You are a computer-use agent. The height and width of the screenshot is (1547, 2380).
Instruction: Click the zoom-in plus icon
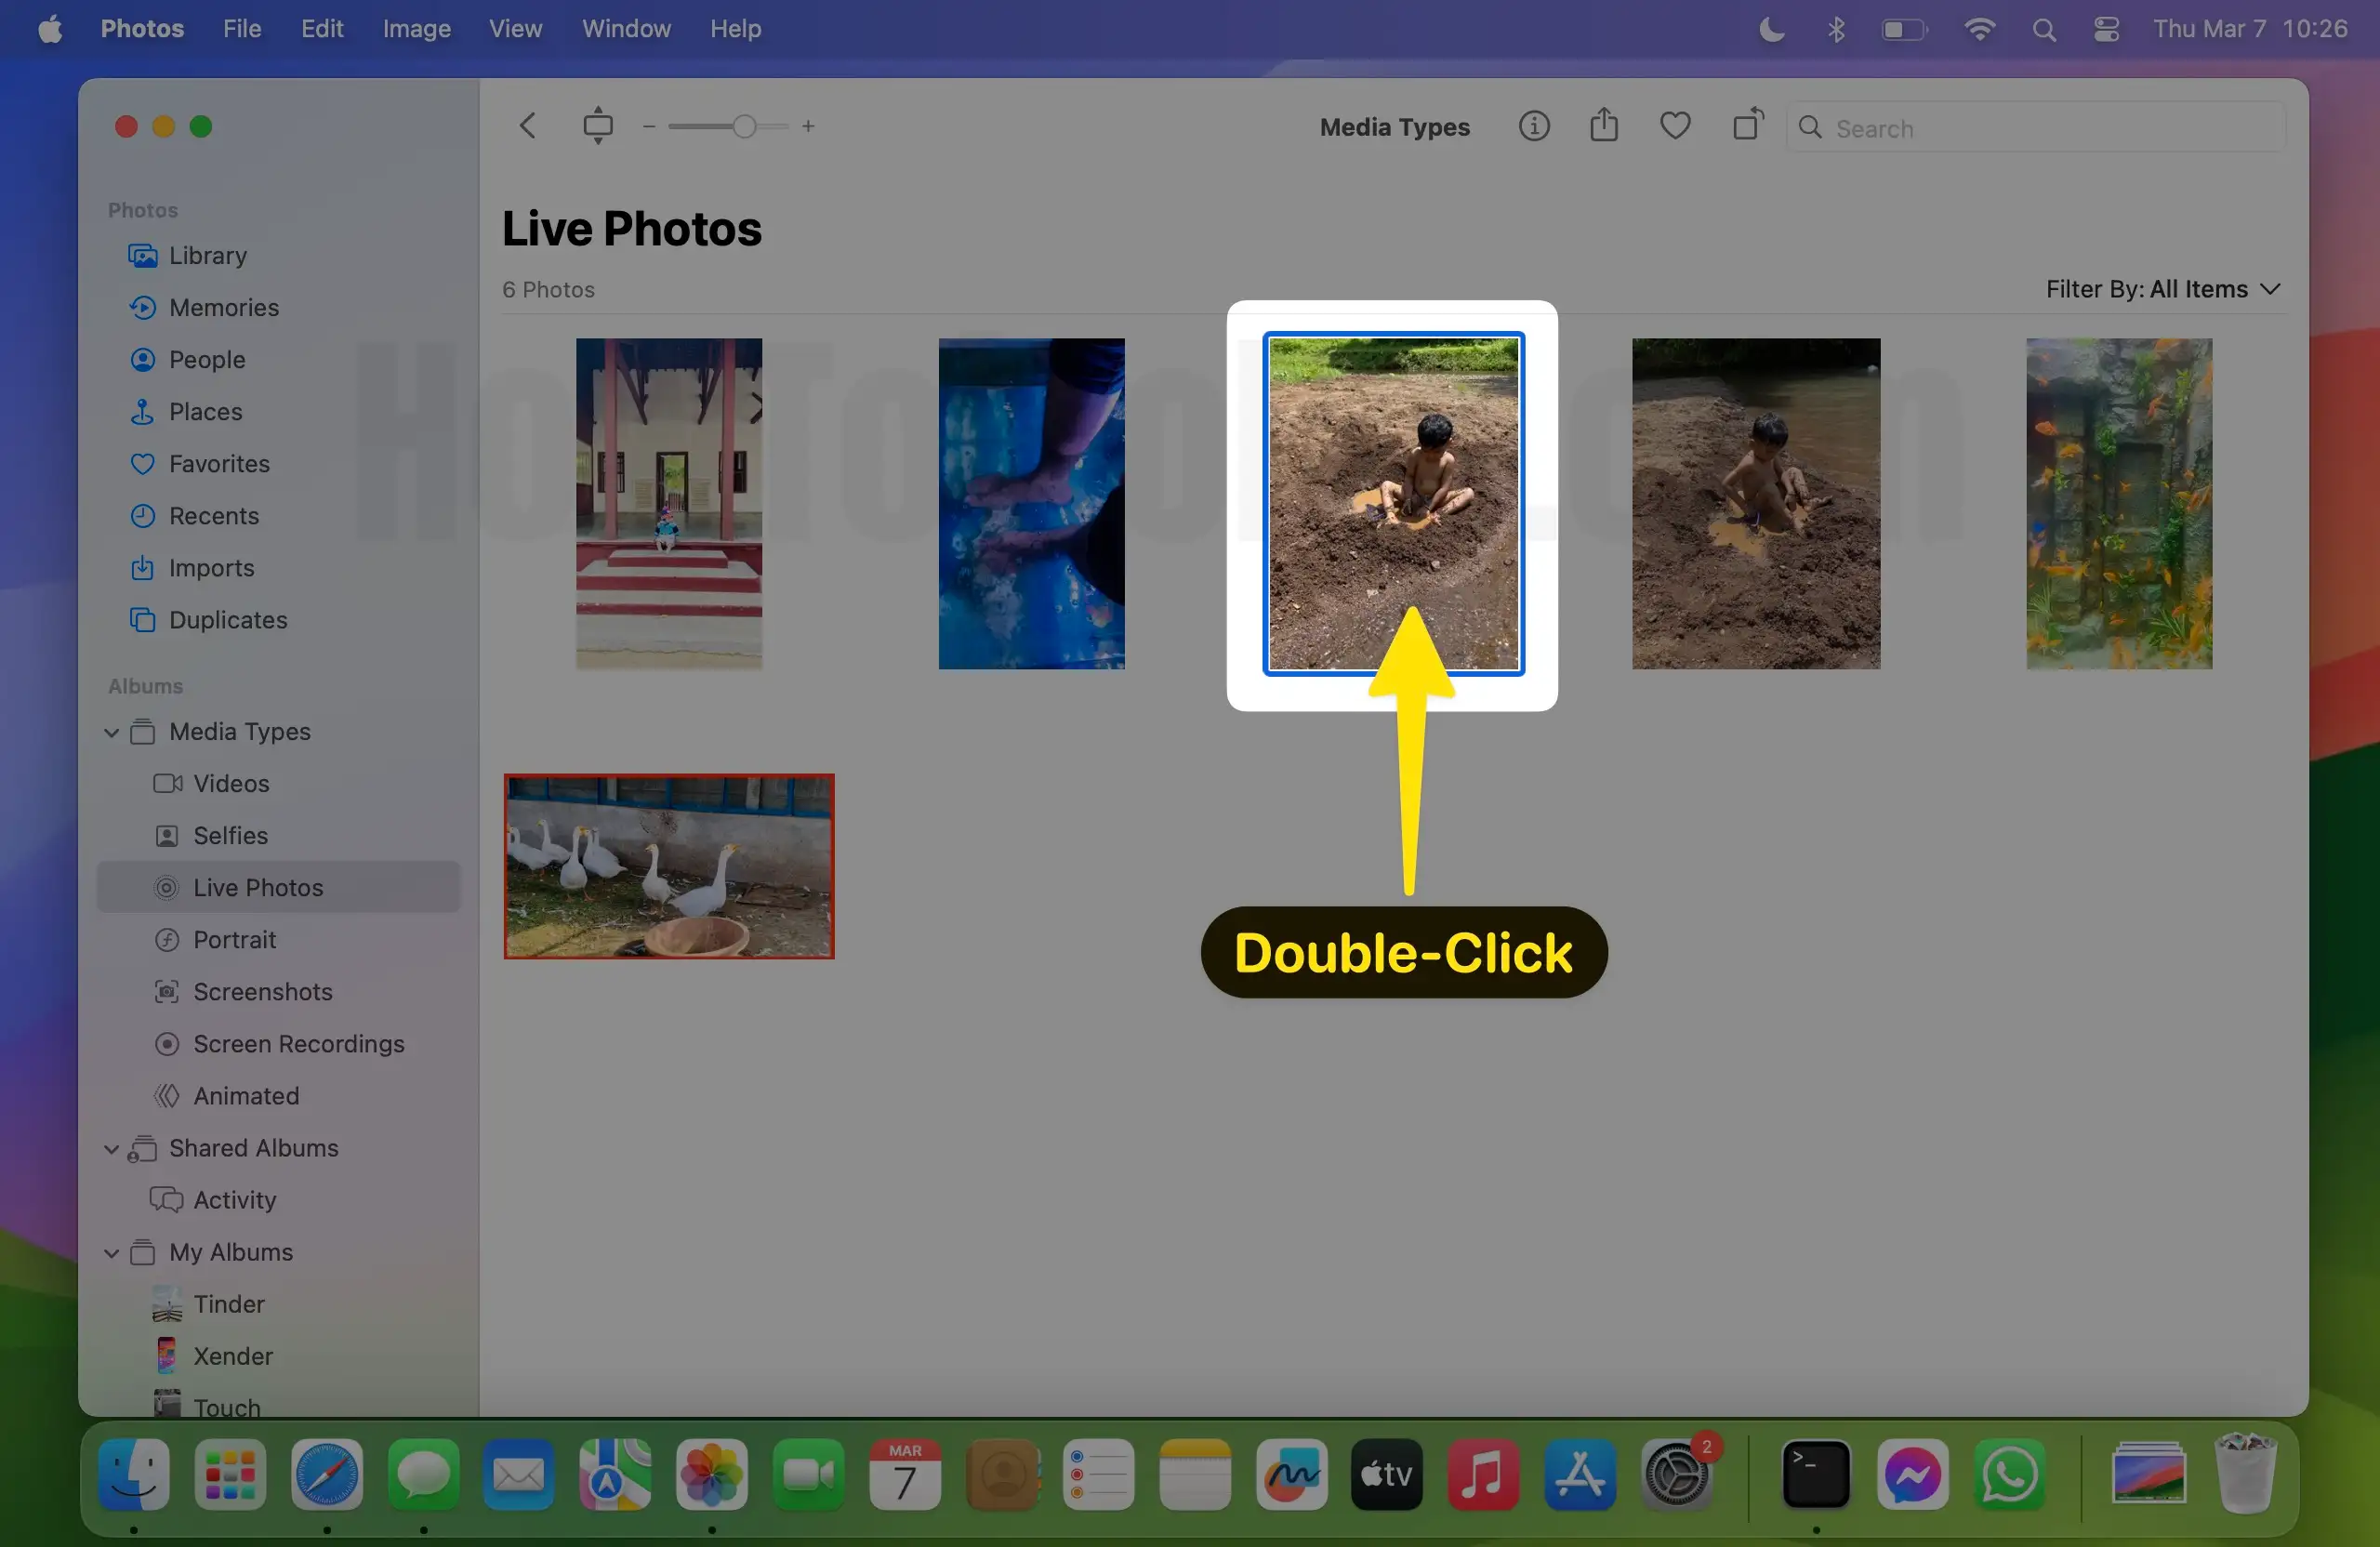point(809,126)
